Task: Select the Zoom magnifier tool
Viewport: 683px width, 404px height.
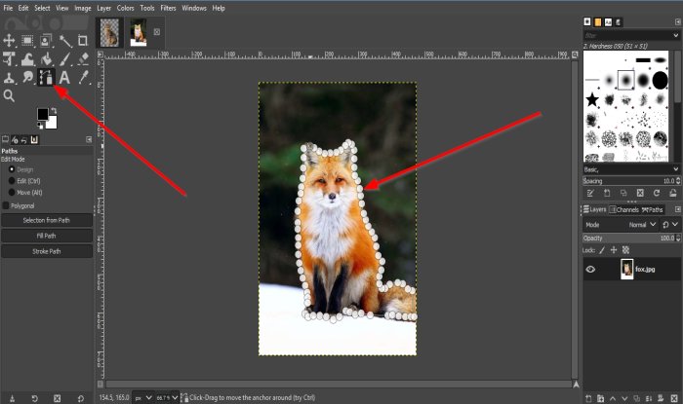Action: tap(9, 96)
